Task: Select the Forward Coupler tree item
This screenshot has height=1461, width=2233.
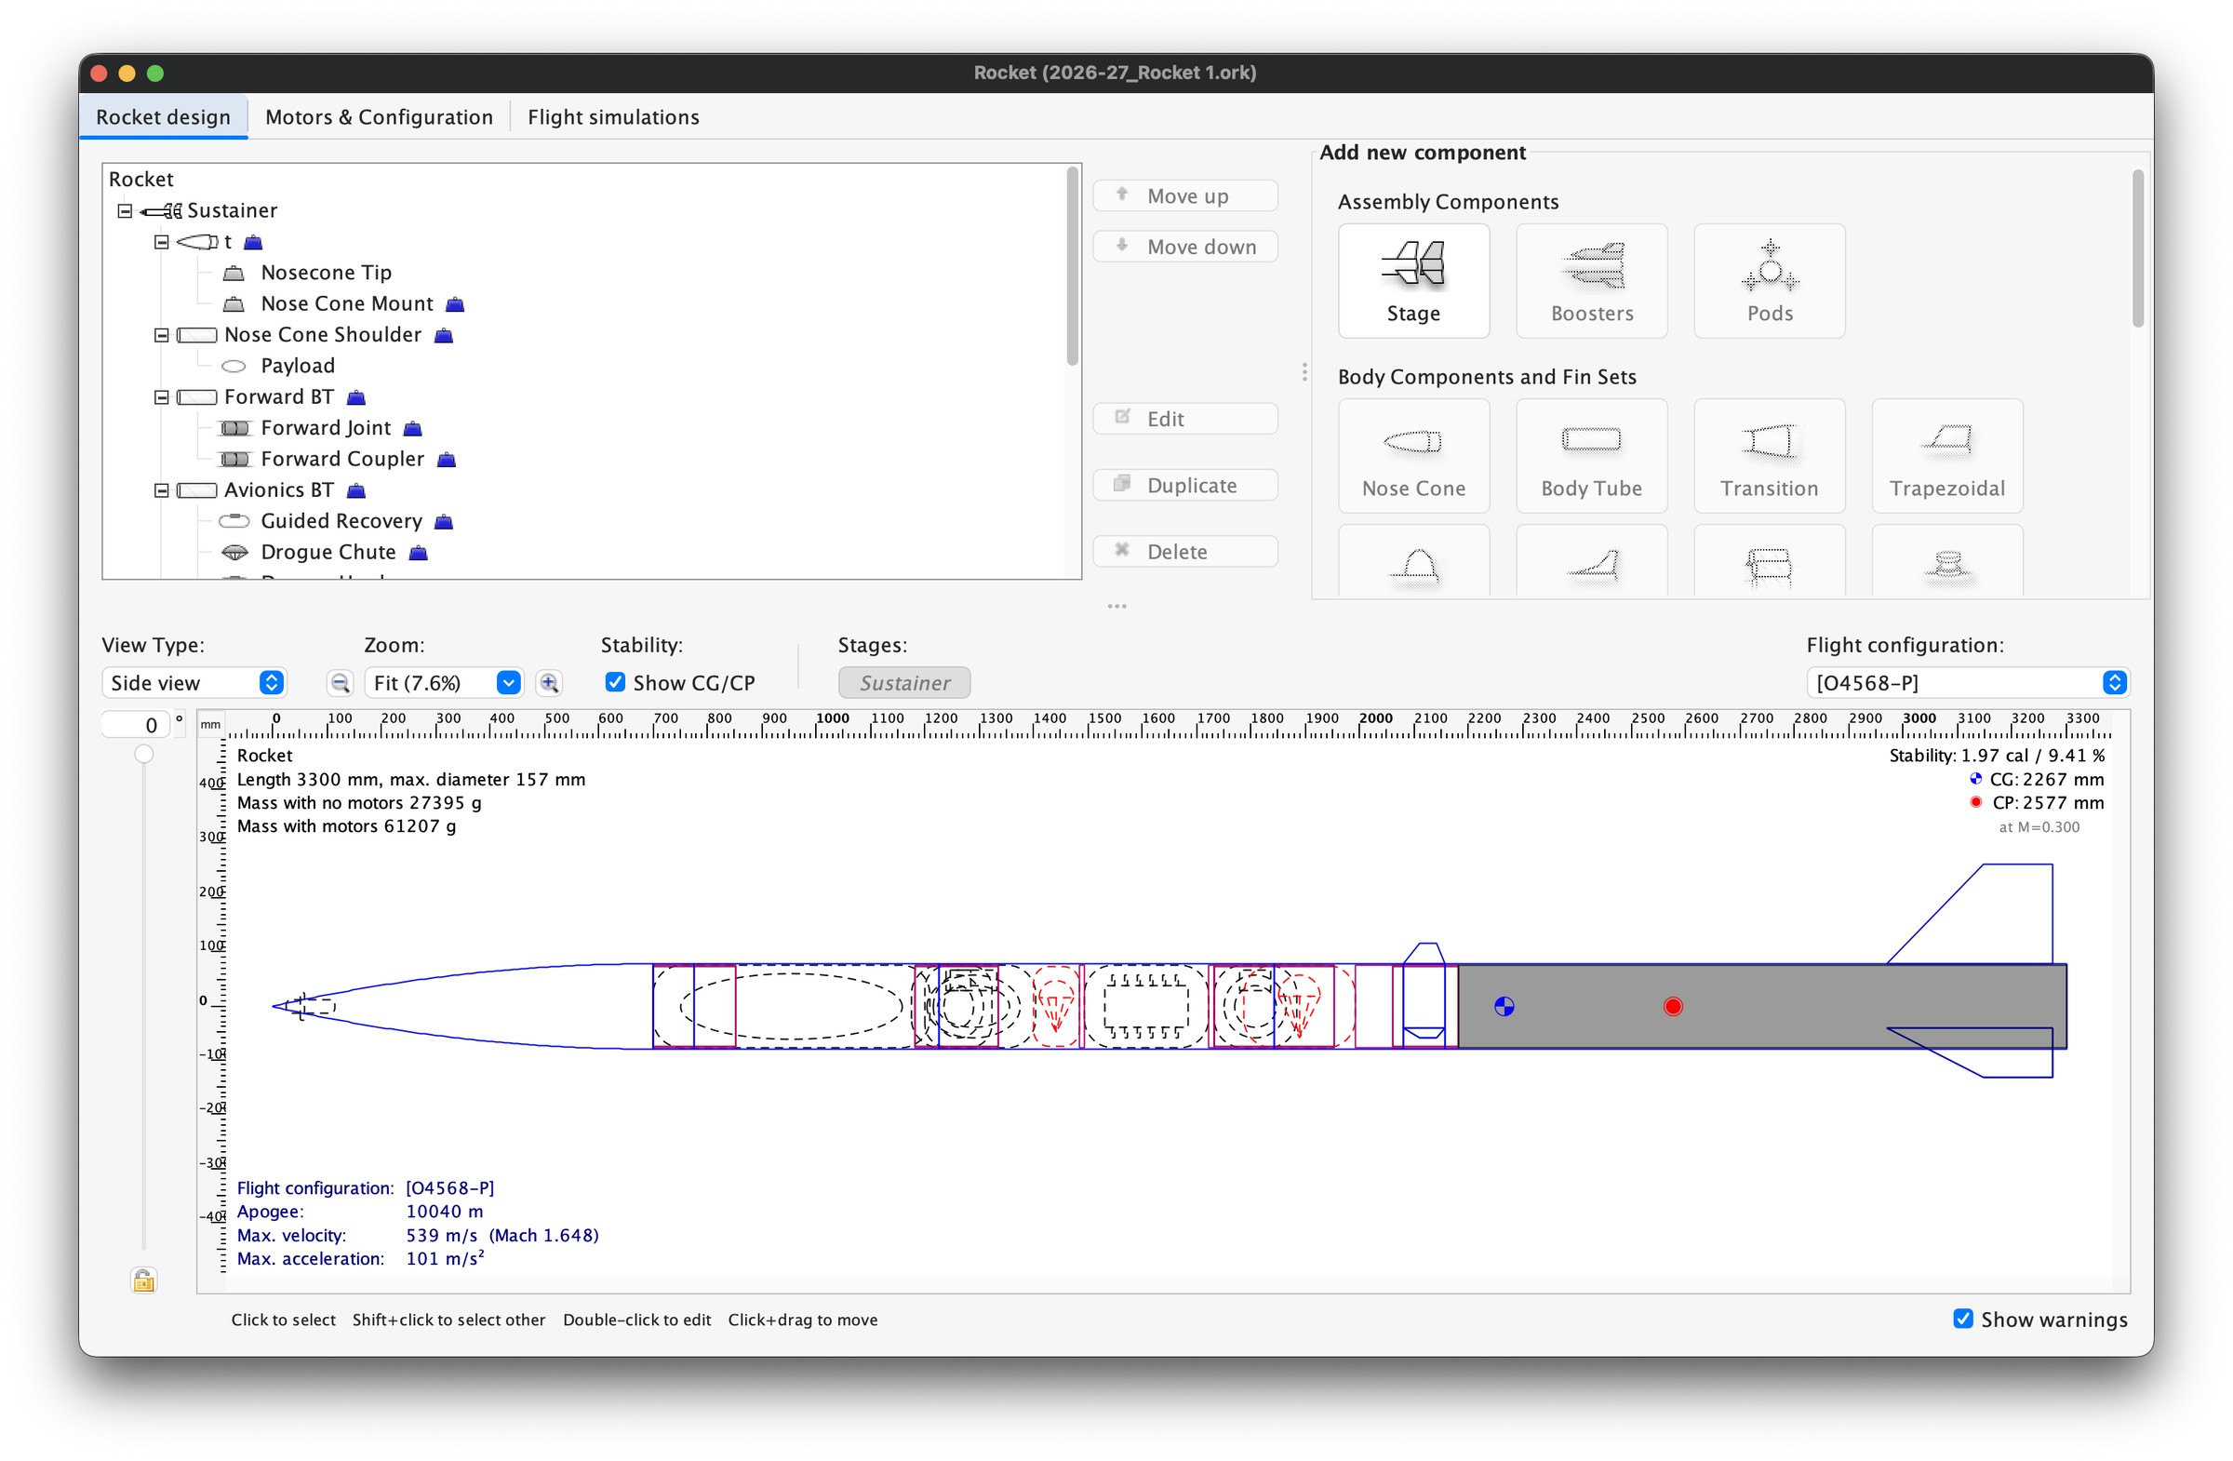Action: pyautogui.click(x=341, y=460)
